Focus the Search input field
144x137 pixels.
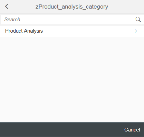coord(68,20)
